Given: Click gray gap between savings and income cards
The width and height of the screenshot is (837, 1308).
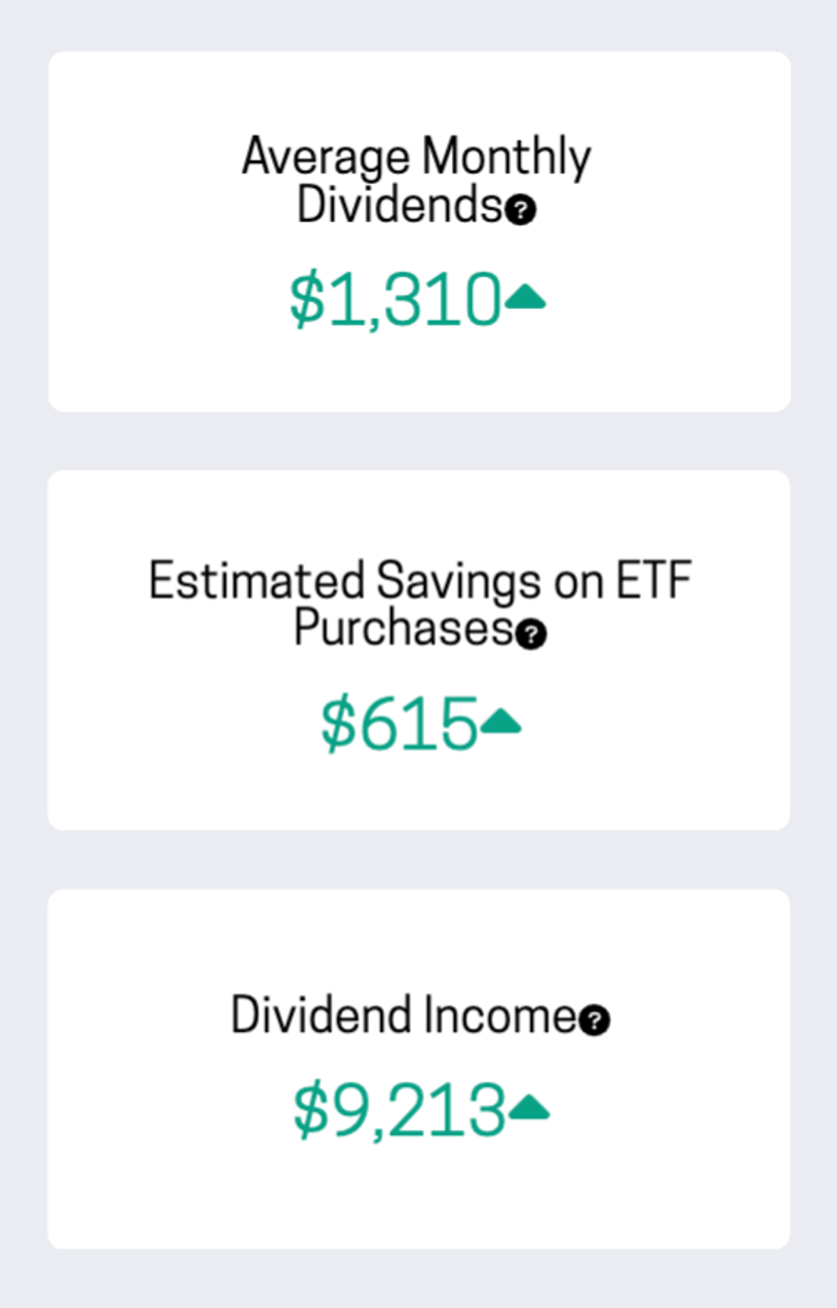Looking at the screenshot, I should [418, 860].
